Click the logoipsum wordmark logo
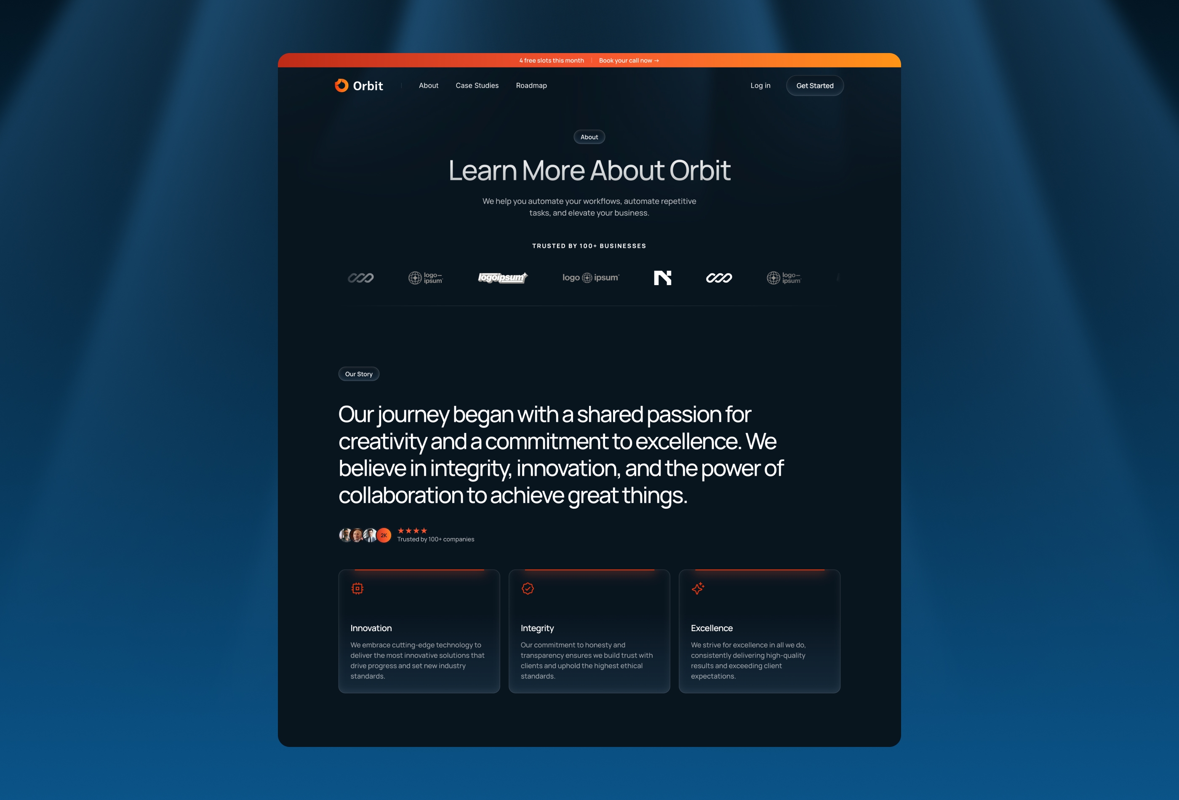 tap(501, 277)
